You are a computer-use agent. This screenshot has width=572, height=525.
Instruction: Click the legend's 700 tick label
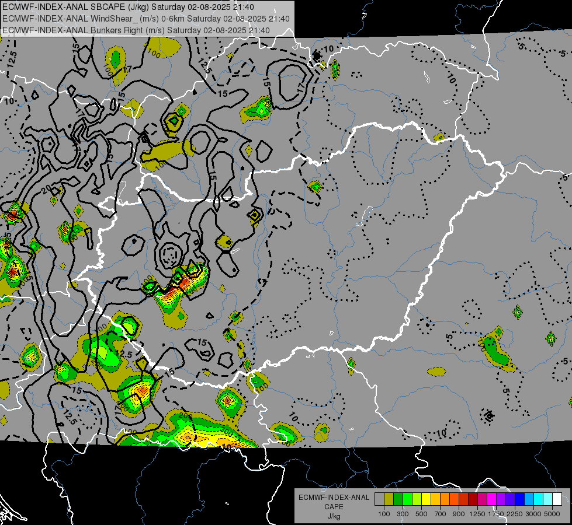(x=441, y=514)
